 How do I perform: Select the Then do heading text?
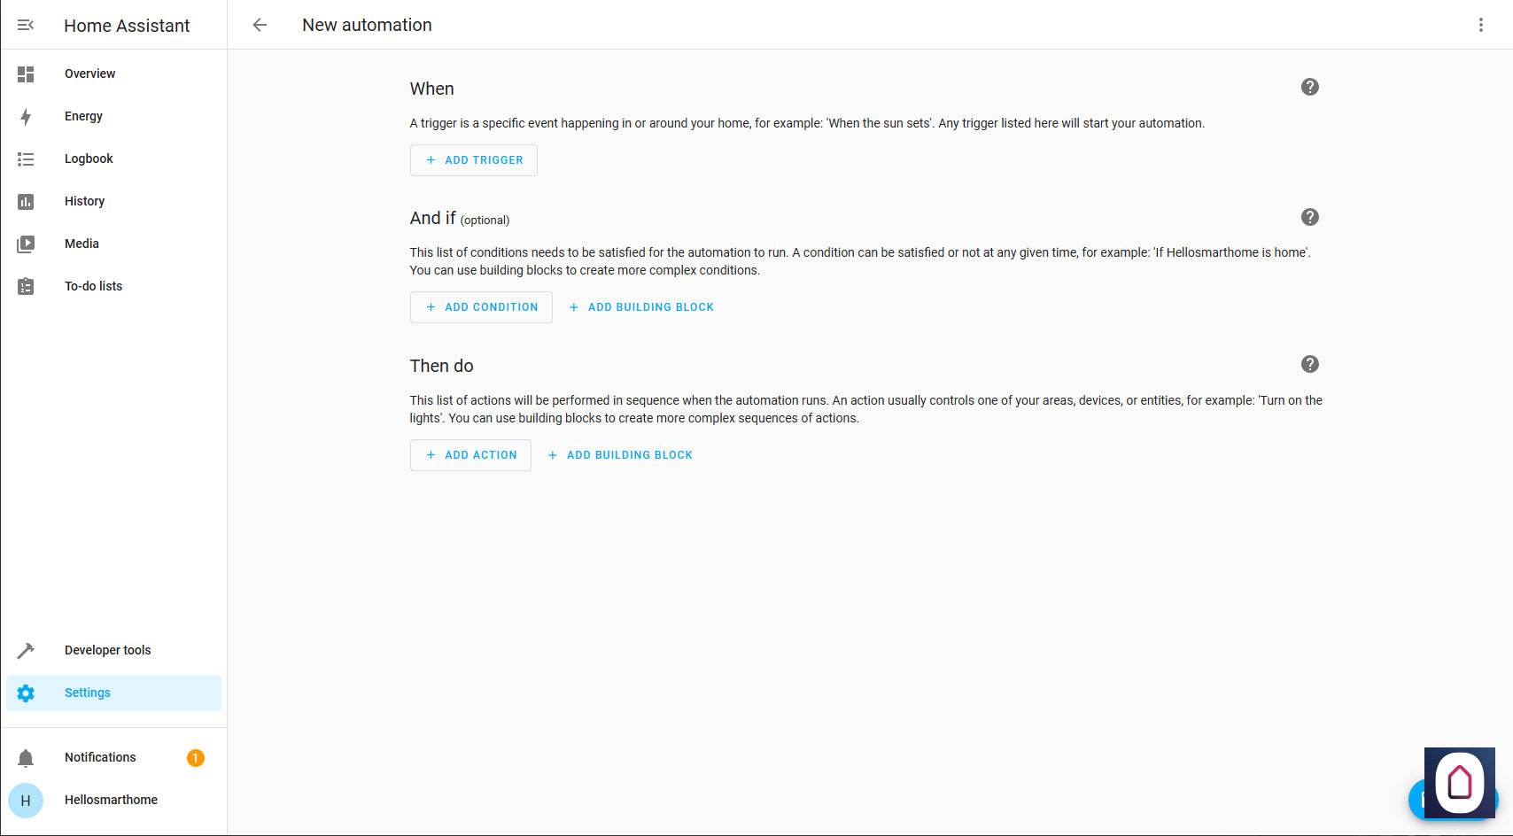[441, 366]
